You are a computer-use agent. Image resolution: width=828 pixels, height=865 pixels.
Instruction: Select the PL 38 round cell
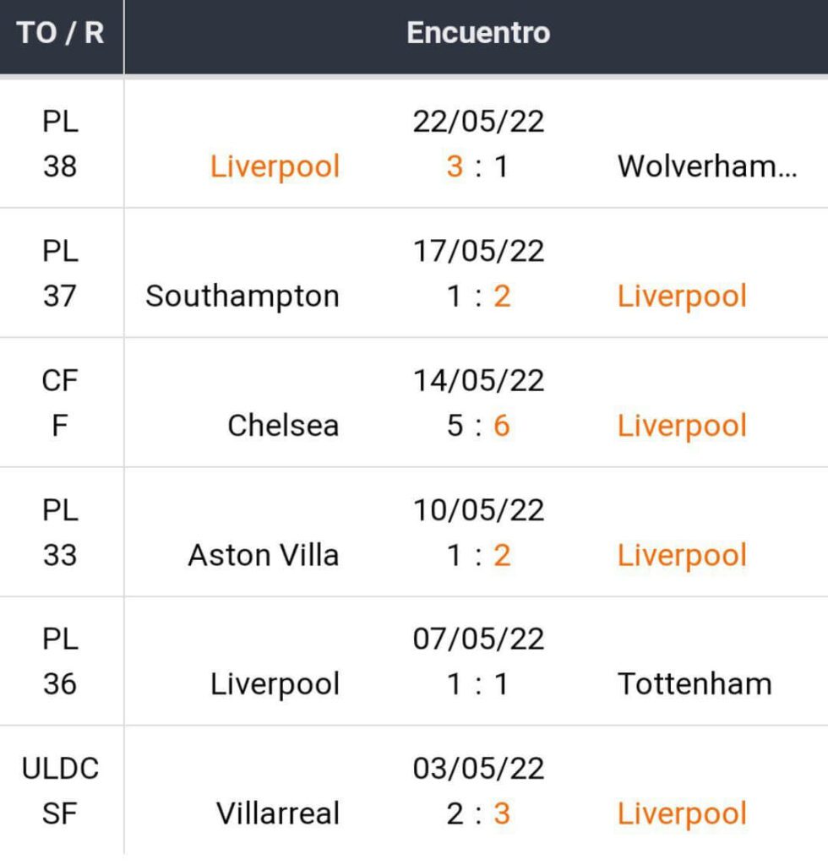click(60, 144)
